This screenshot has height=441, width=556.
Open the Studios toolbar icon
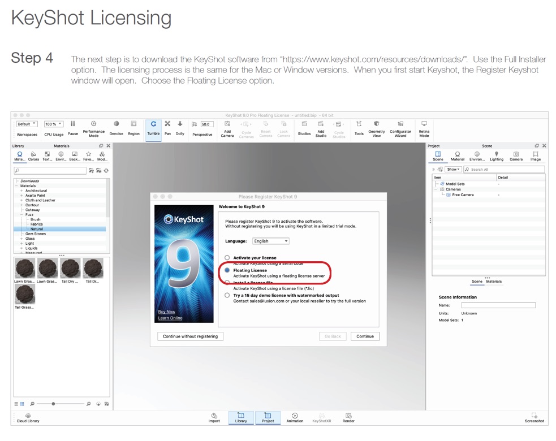(304, 124)
